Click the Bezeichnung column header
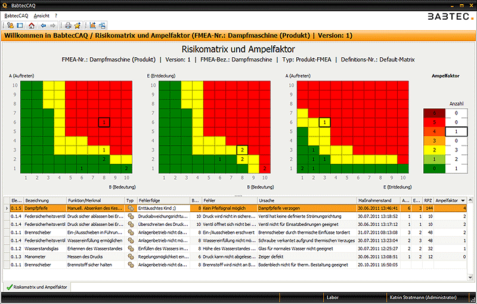 pyautogui.click(x=45, y=201)
